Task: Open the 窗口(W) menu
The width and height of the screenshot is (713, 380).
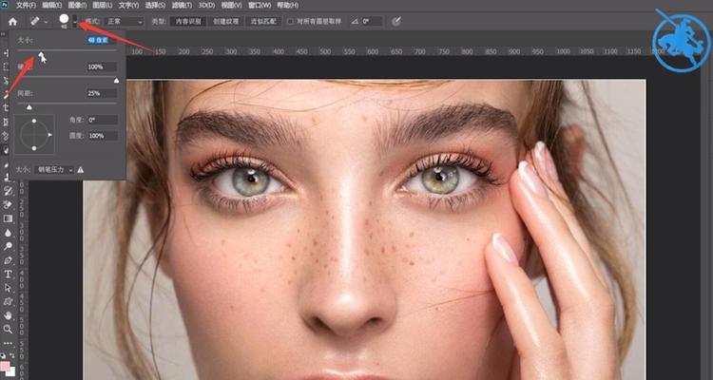Action: point(260,6)
